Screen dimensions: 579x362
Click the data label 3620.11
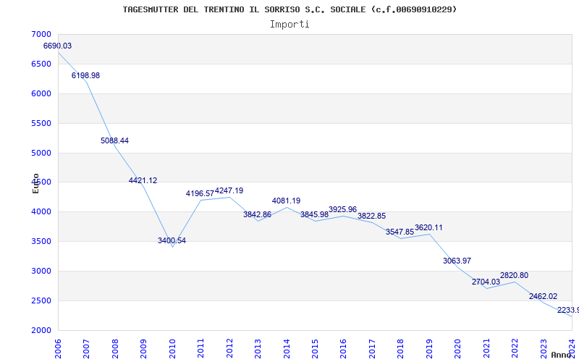[428, 228]
